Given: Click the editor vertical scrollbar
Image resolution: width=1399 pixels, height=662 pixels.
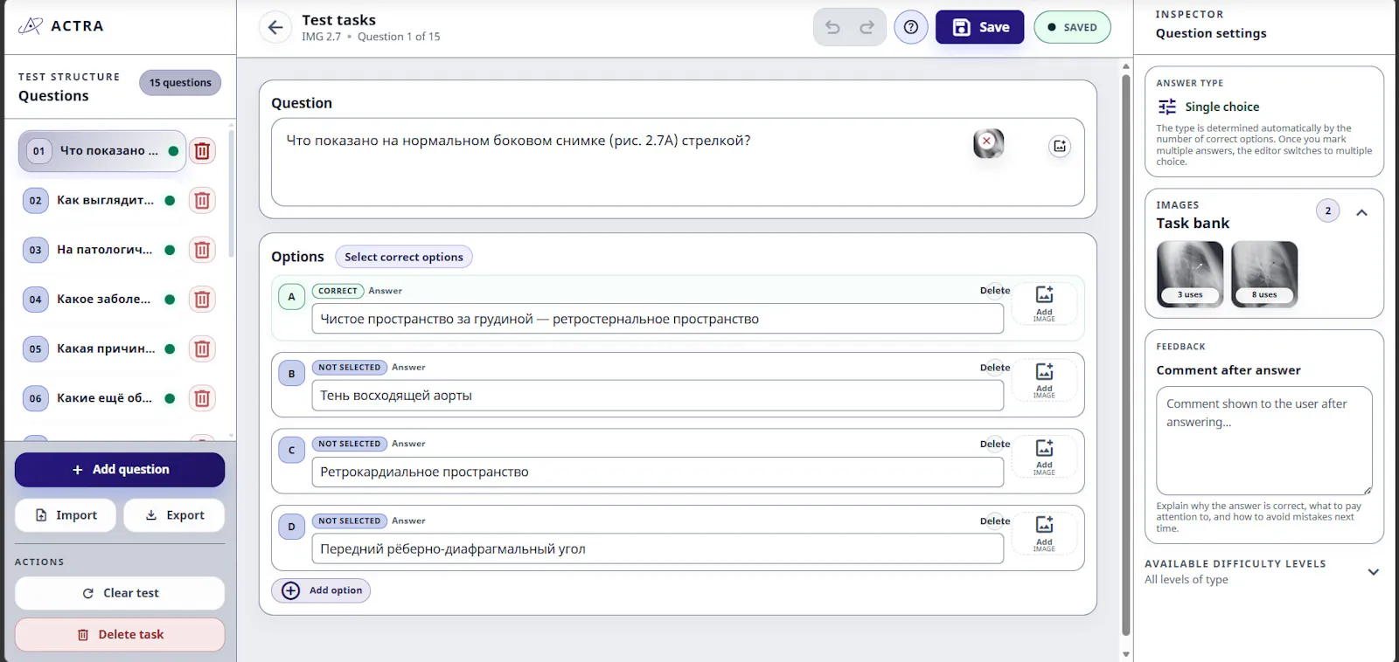Looking at the screenshot, I should (1125, 355).
